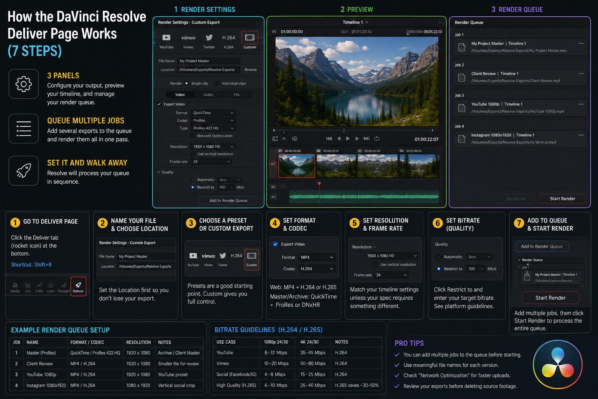The height and width of the screenshot is (399, 598).
Task: Open options menu for Instagram 1080x1920 job
Action: point(581,135)
